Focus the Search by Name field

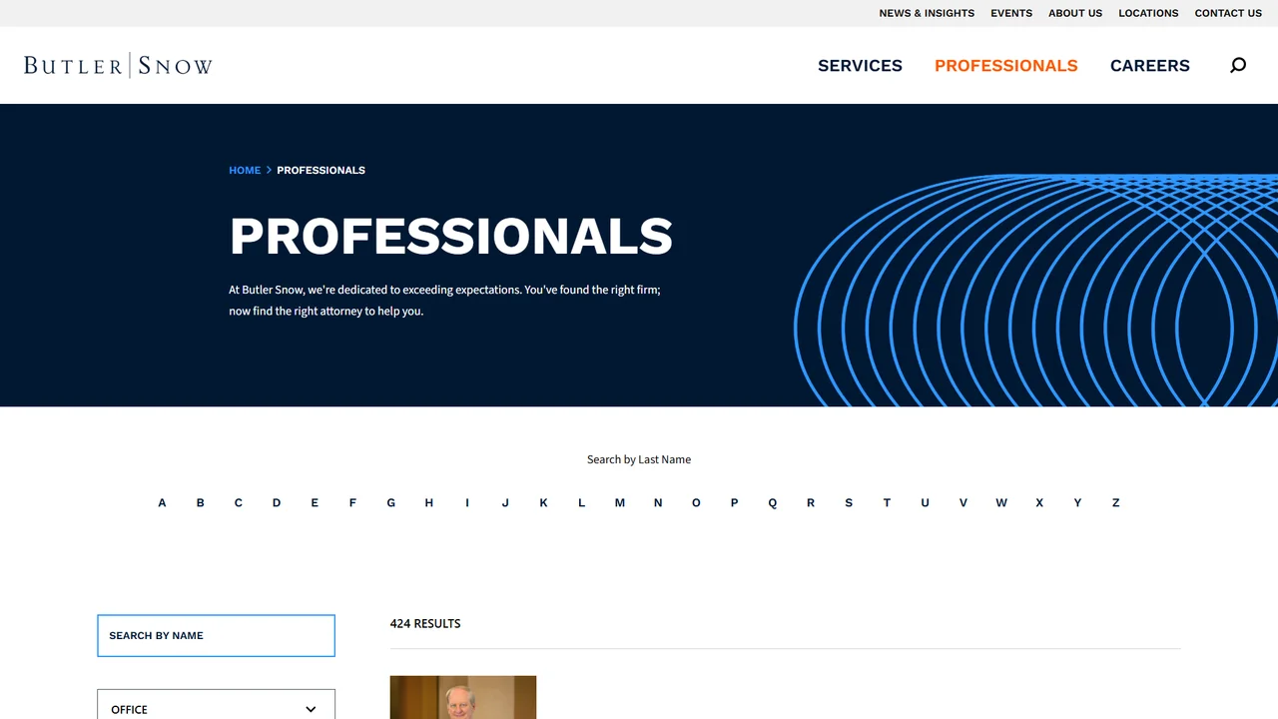(x=216, y=635)
